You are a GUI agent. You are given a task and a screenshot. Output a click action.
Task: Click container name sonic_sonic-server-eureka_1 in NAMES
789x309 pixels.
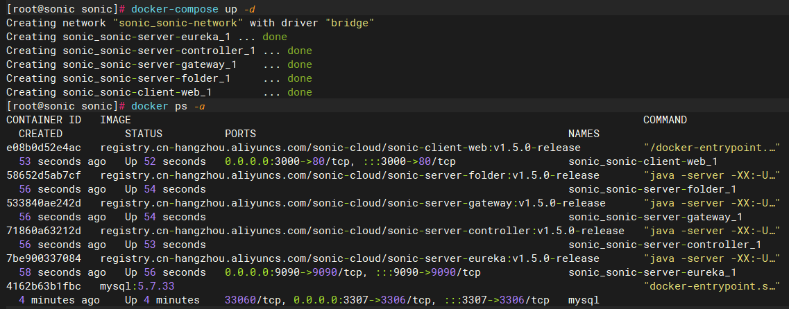click(652, 272)
